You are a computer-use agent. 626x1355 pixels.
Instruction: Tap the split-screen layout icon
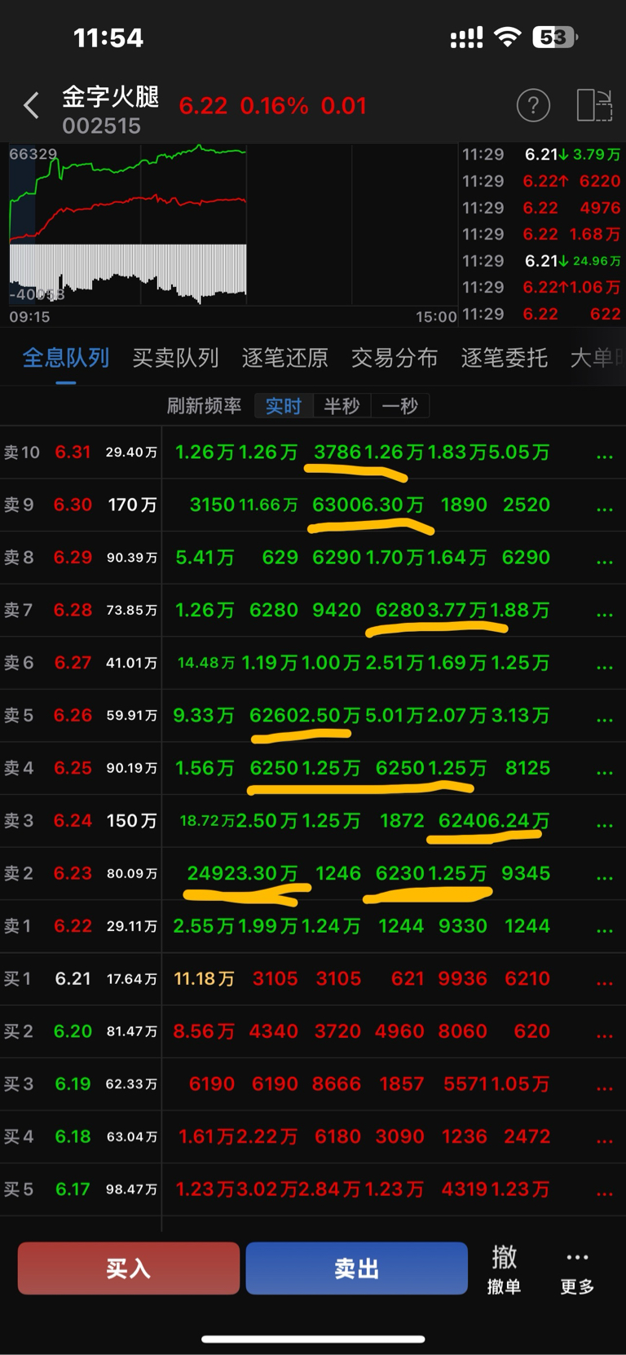click(x=594, y=105)
